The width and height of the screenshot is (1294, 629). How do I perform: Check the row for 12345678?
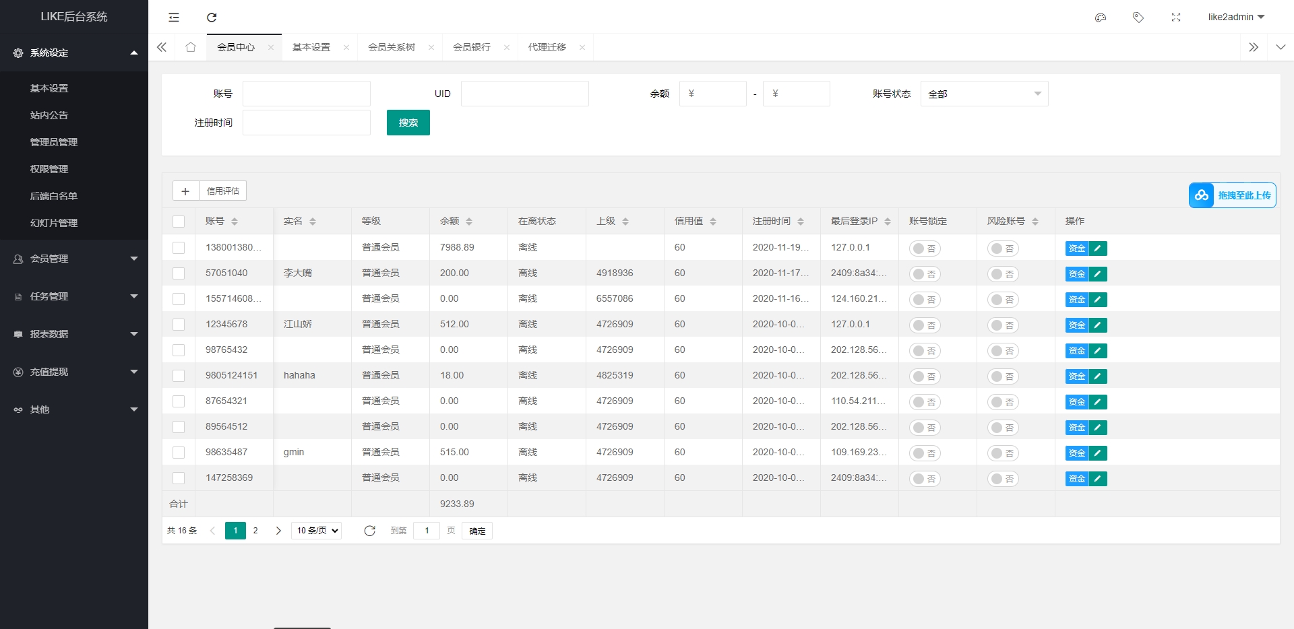pos(179,325)
